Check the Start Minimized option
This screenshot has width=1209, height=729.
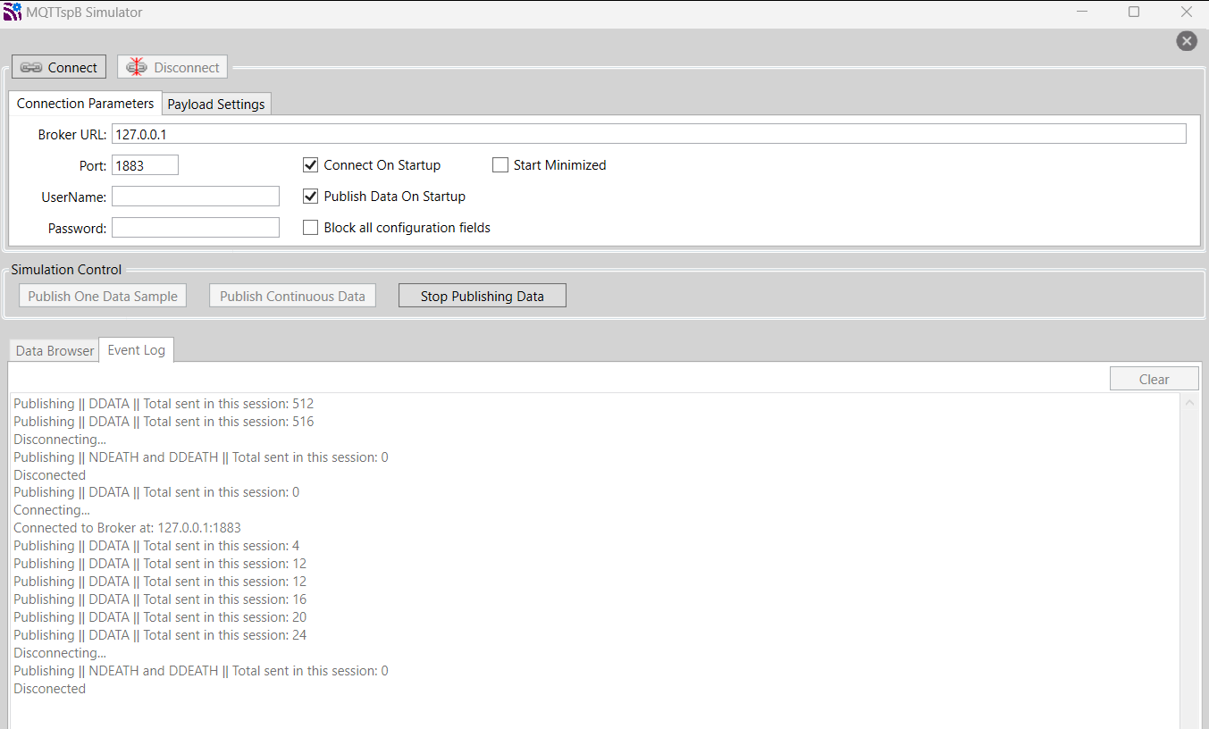(500, 165)
